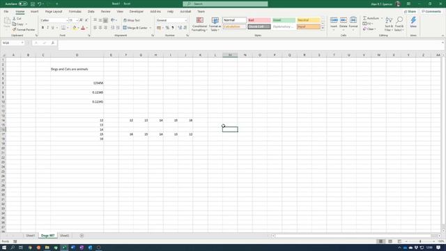This screenshot has width=446, height=251.
Task: Open Find & Select menu
Action: 399,24
